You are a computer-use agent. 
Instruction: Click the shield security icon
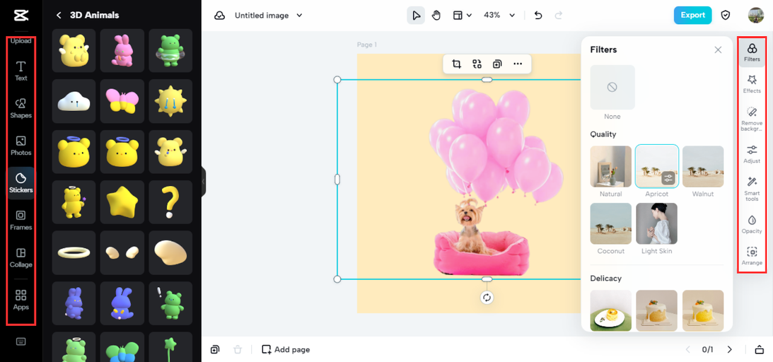tap(726, 15)
